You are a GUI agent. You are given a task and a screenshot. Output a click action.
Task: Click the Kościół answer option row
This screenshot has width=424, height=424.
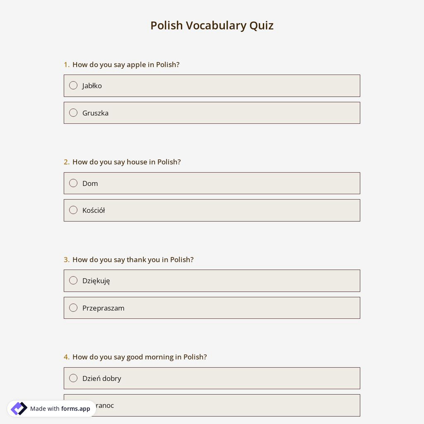point(212,210)
